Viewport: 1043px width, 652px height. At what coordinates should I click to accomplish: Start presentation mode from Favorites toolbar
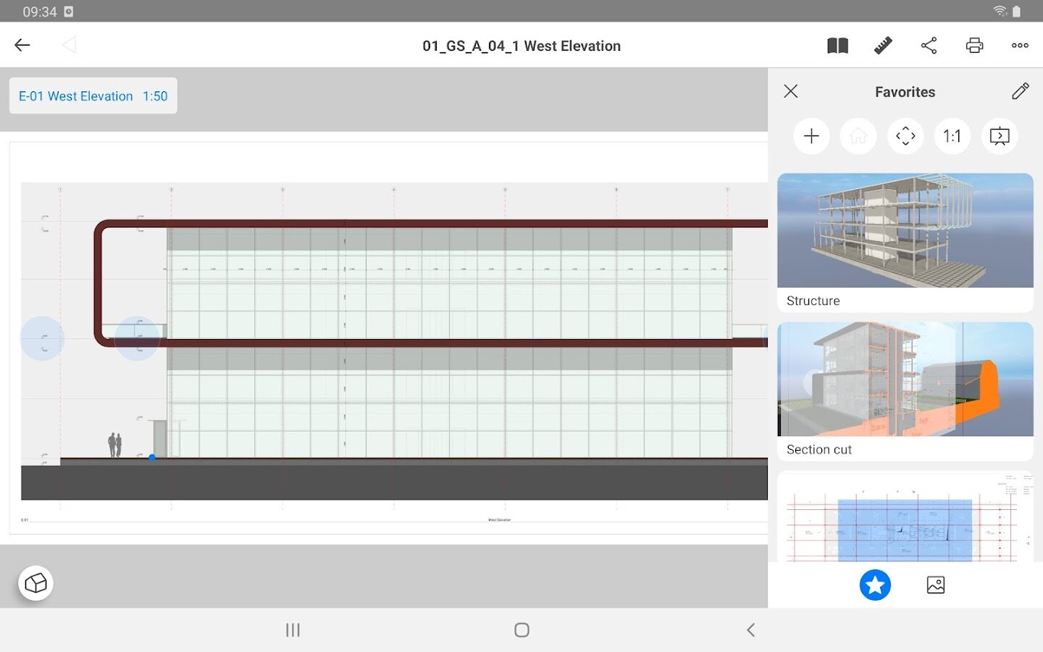999,136
